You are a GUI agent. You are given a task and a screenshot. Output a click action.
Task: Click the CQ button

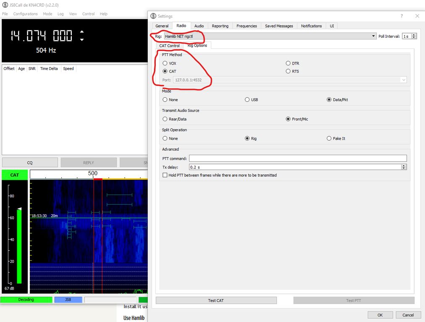30,163
